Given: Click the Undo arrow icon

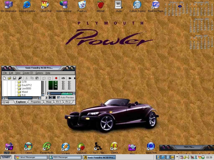Looking at the screenshot, I should tap(44, 78).
